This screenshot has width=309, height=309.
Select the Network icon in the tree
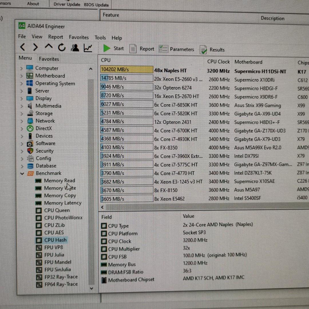click(x=30, y=121)
